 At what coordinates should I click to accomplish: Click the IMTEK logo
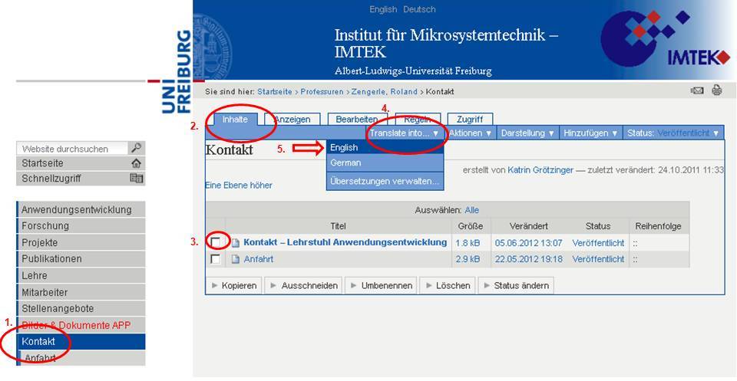(666, 39)
